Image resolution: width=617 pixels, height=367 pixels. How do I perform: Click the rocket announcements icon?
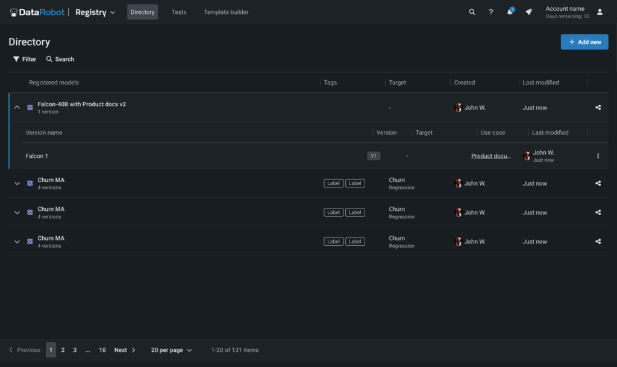click(529, 12)
